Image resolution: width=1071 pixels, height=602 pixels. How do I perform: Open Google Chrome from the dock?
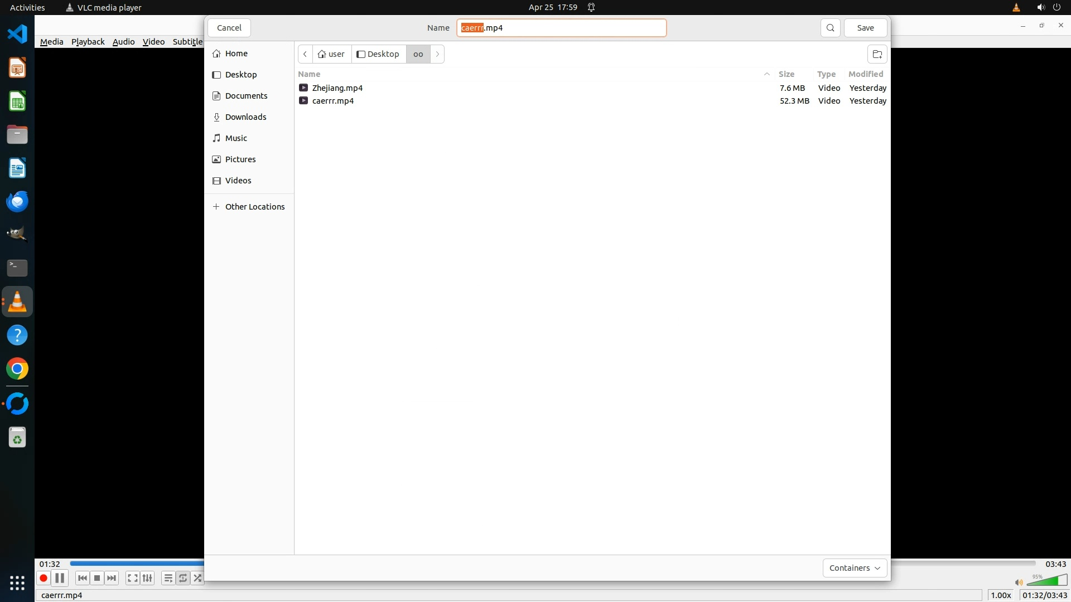pos(17,369)
